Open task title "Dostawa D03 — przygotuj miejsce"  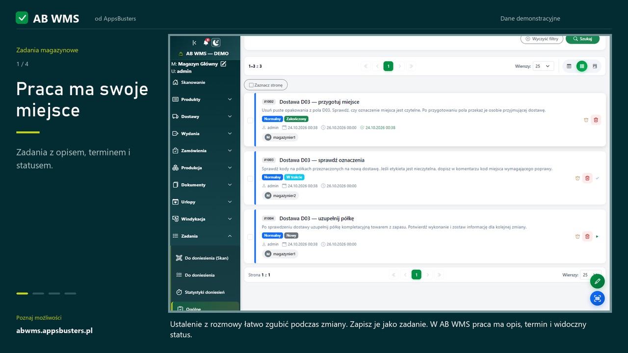click(319, 102)
